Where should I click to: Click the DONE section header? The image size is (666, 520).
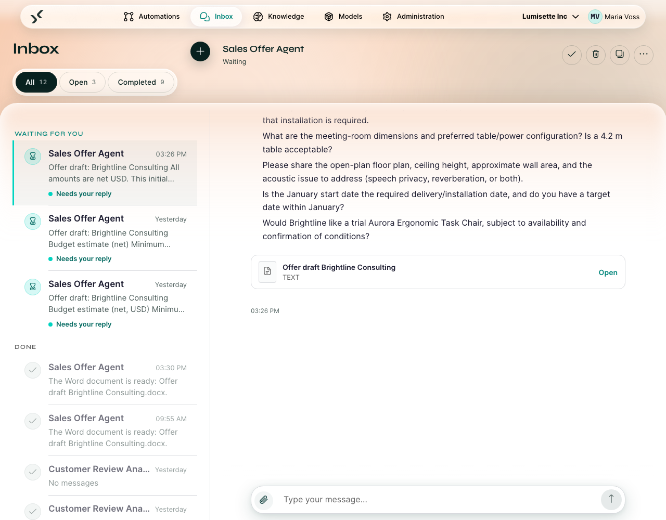[x=25, y=347]
